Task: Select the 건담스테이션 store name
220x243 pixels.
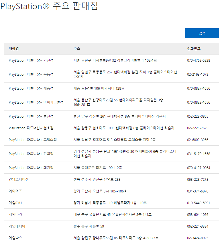Action: (x=19, y=179)
